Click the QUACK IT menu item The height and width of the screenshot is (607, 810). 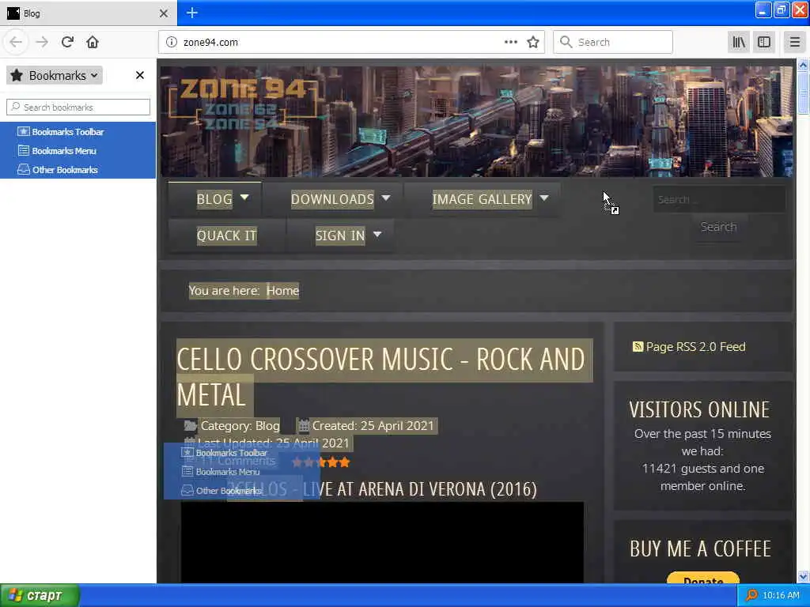click(x=226, y=236)
